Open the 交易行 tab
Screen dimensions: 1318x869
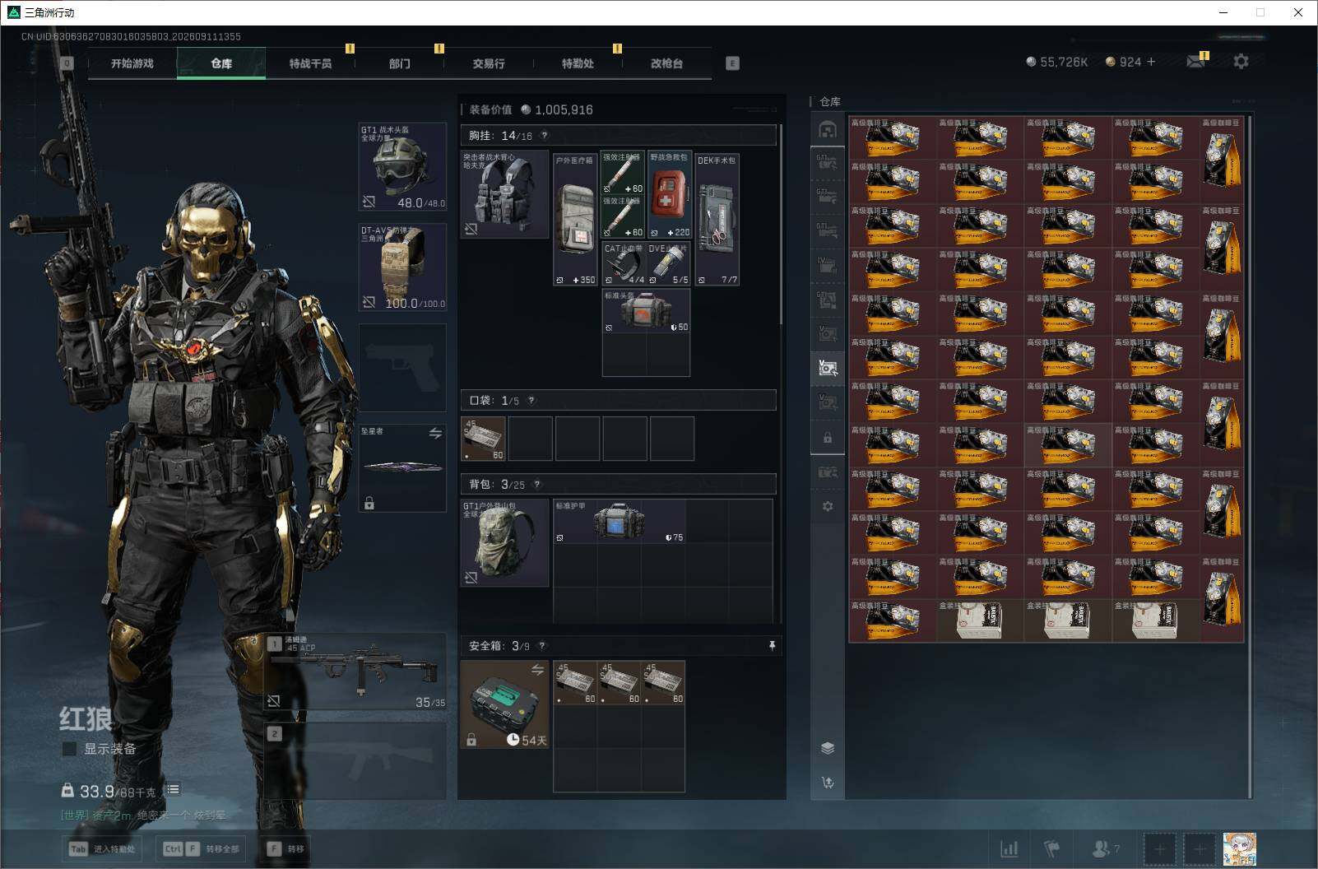pyautogui.click(x=489, y=63)
